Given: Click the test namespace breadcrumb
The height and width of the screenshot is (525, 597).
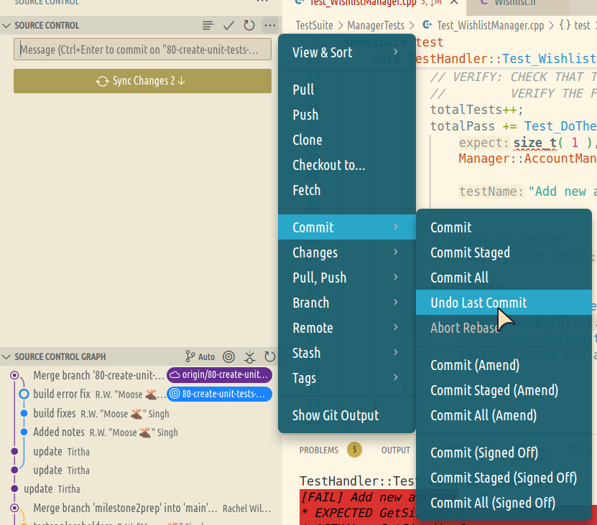Looking at the screenshot, I should coord(575,26).
